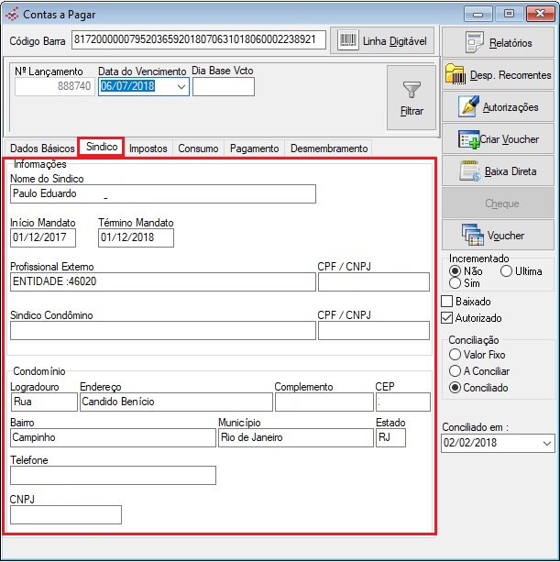Click the barcode icon for Linha Digitável
Image resolution: width=560 pixels, height=562 pixels.
tap(348, 40)
